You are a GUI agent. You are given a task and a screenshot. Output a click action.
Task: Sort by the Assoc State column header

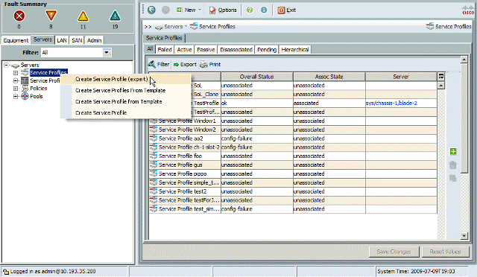pyautogui.click(x=329, y=77)
